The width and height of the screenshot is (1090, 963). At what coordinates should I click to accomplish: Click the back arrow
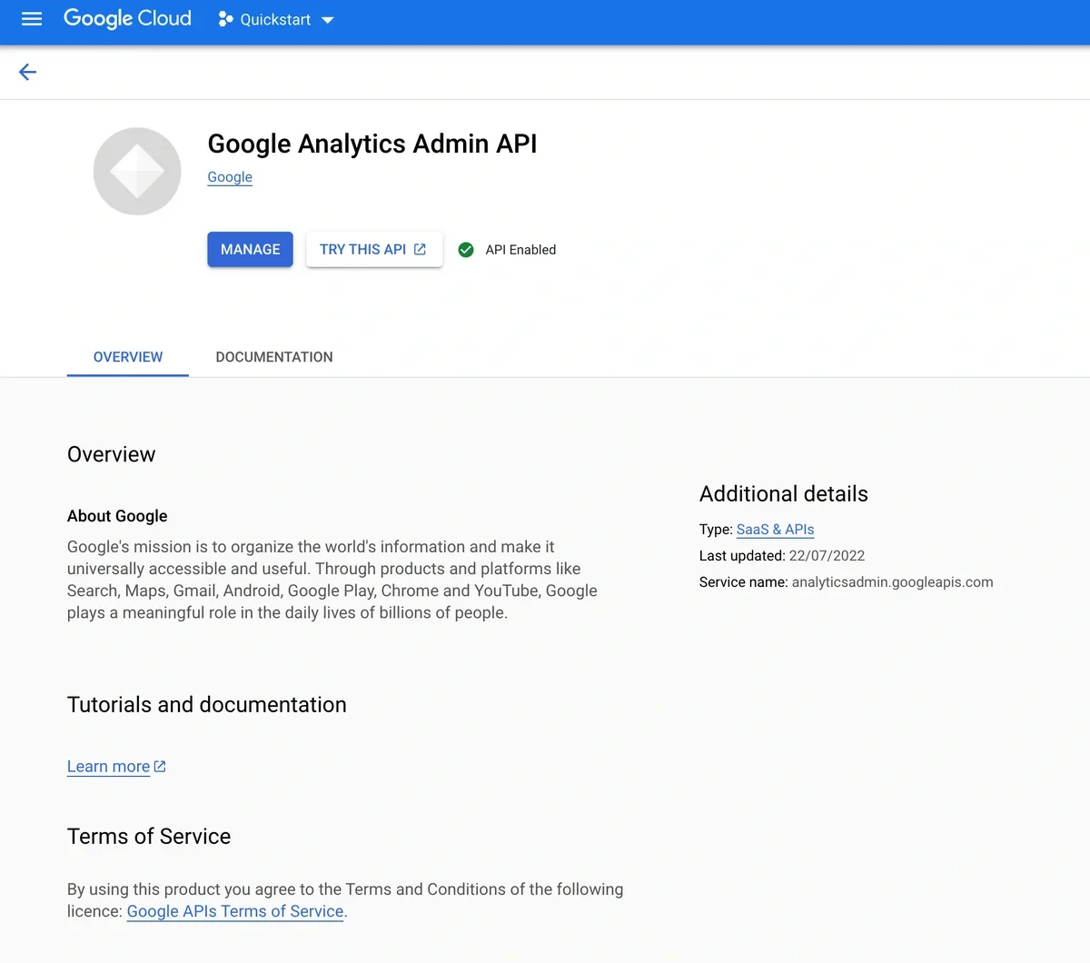(x=27, y=72)
